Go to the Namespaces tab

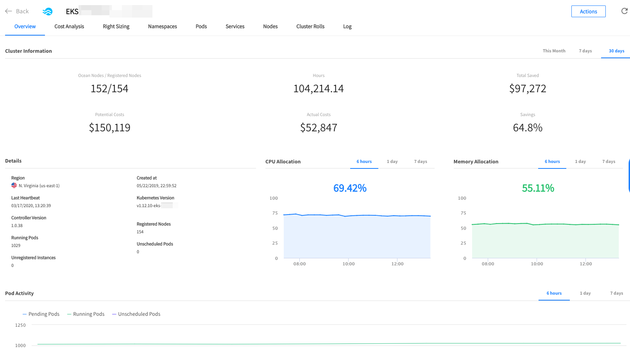(163, 27)
